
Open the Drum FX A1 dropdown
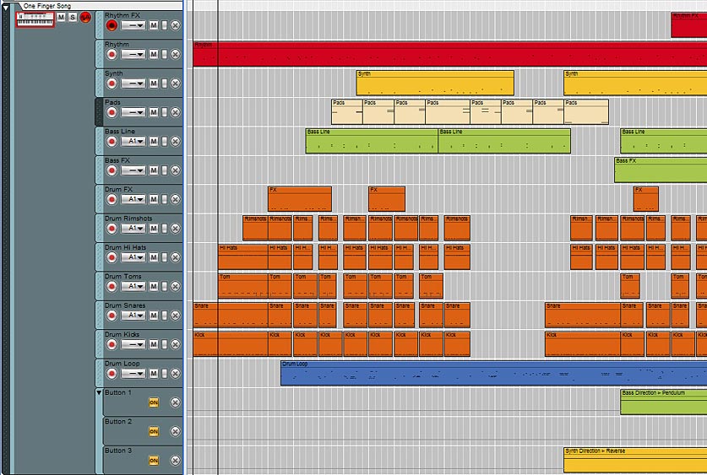coord(133,199)
